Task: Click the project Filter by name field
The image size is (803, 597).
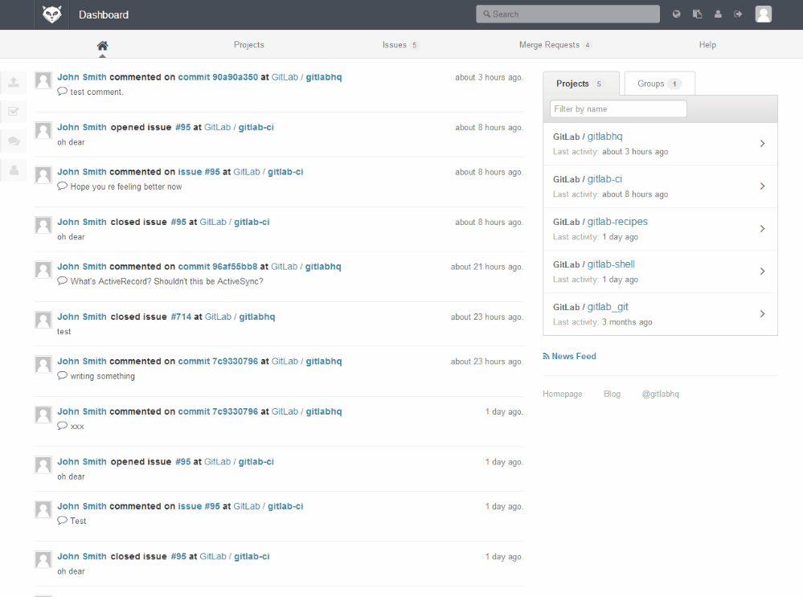Action: [x=618, y=108]
